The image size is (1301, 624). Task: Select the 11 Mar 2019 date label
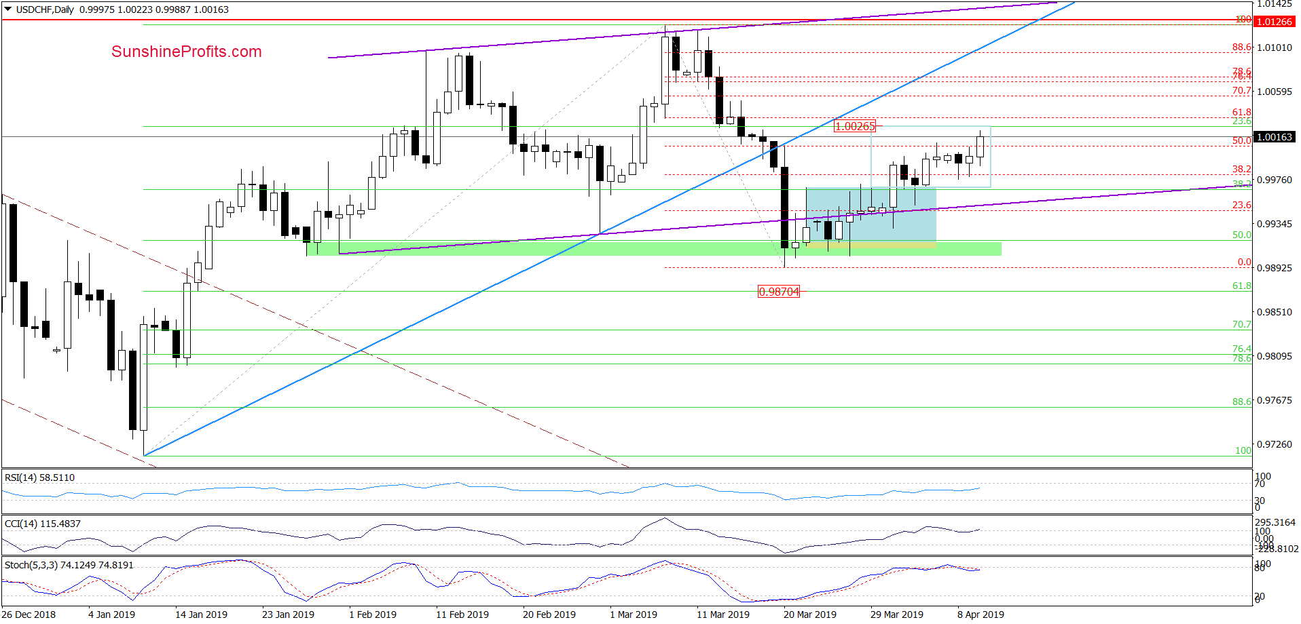tap(723, 615)
